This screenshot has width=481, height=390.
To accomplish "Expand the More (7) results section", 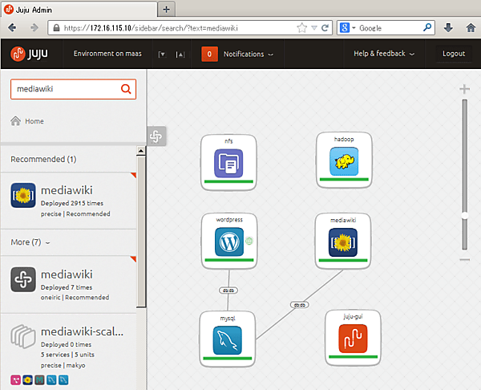I will 30,242.
